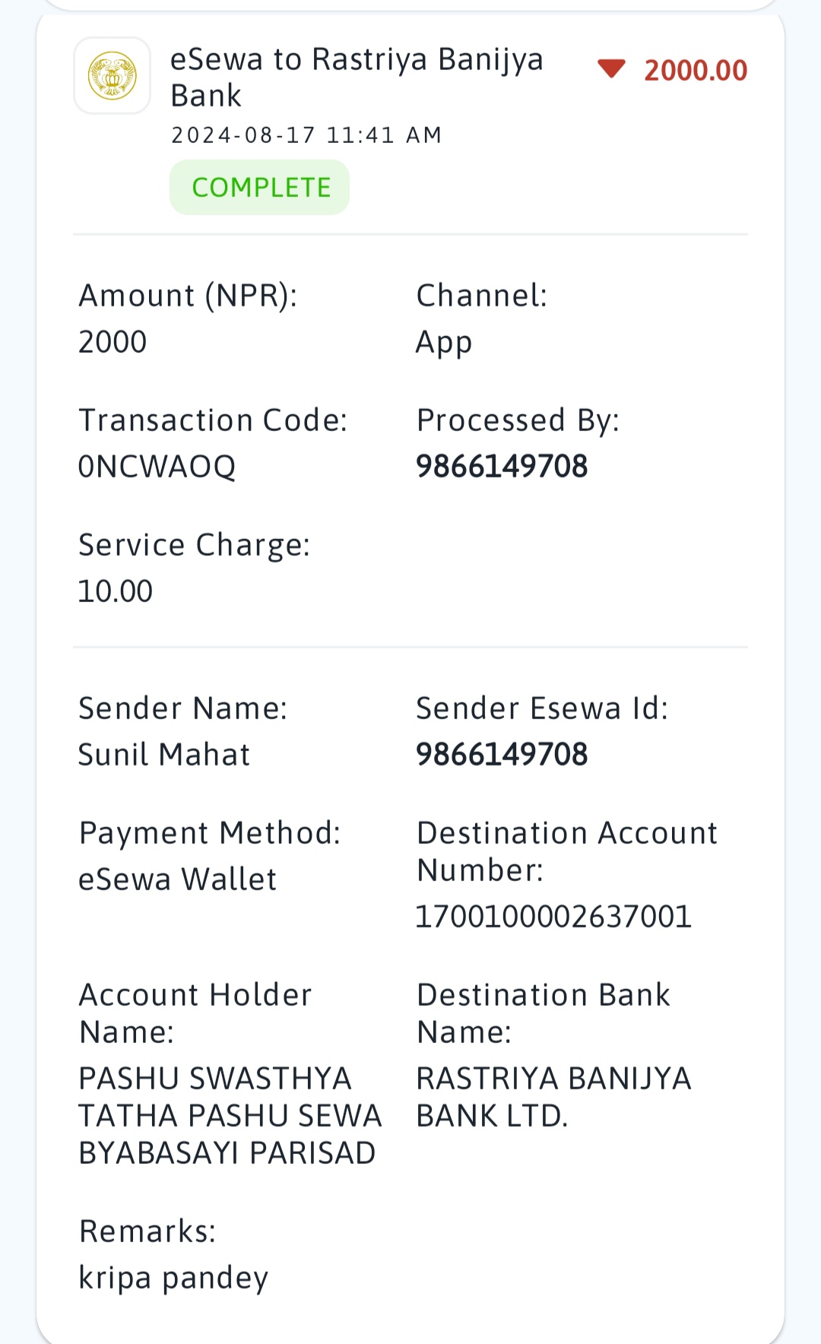Select the remarks text kripa pandey
The width and height of the screenshot is (821, 1344).
click(x=173, y=1278)
